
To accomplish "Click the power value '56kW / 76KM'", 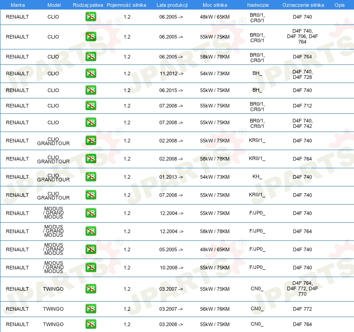I will click(x=215, y=309).
